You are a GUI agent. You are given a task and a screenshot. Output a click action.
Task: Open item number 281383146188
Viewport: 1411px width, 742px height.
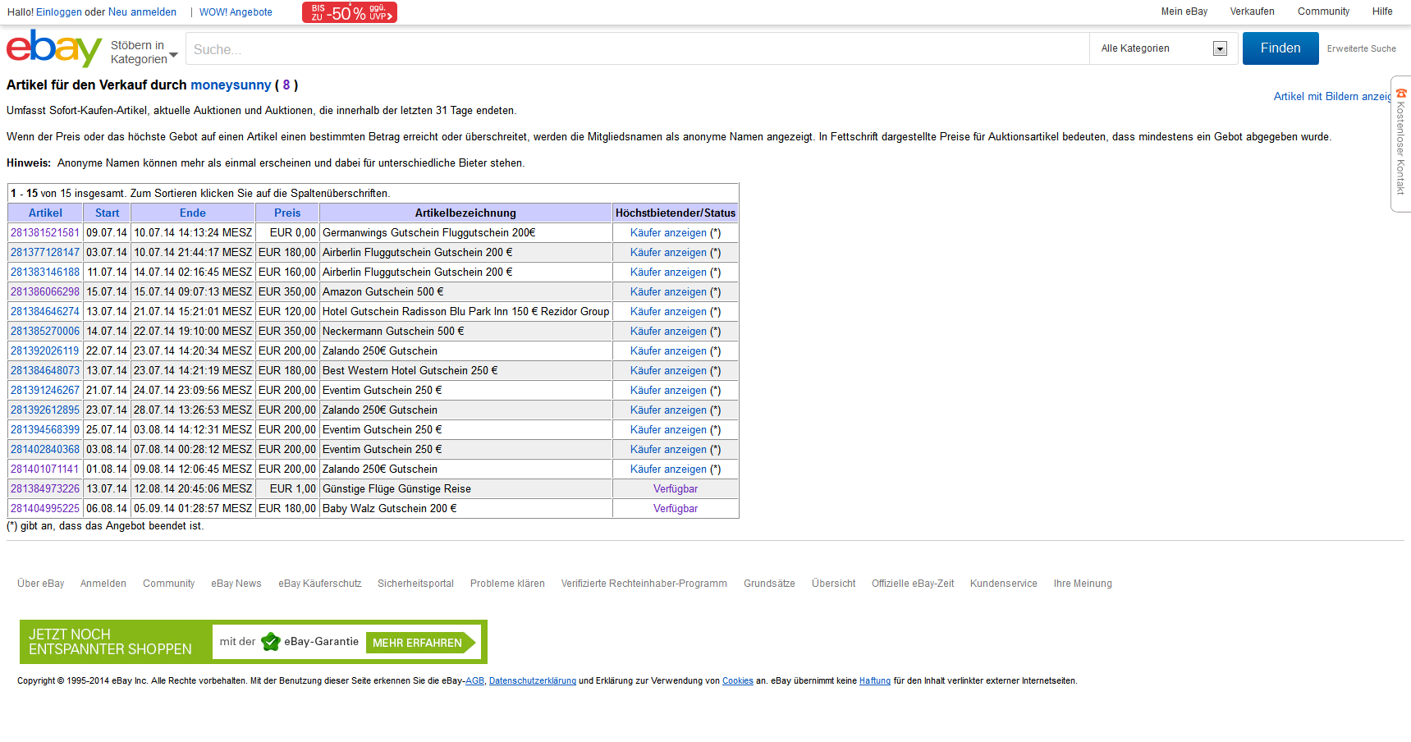tap(45, 273)
